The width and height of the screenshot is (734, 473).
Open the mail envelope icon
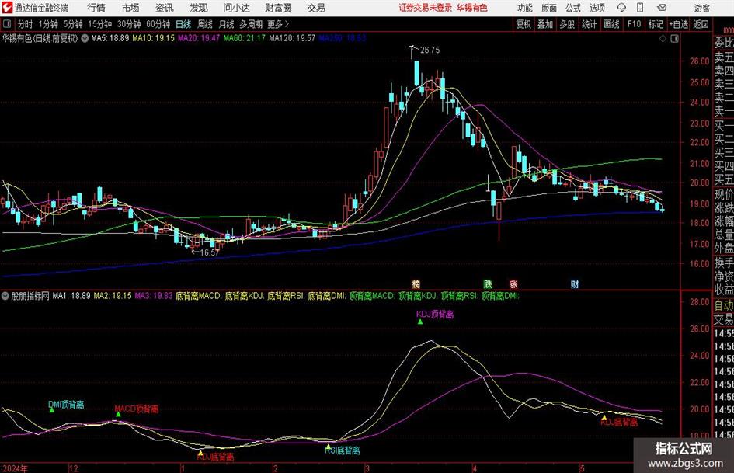point(662,8)
